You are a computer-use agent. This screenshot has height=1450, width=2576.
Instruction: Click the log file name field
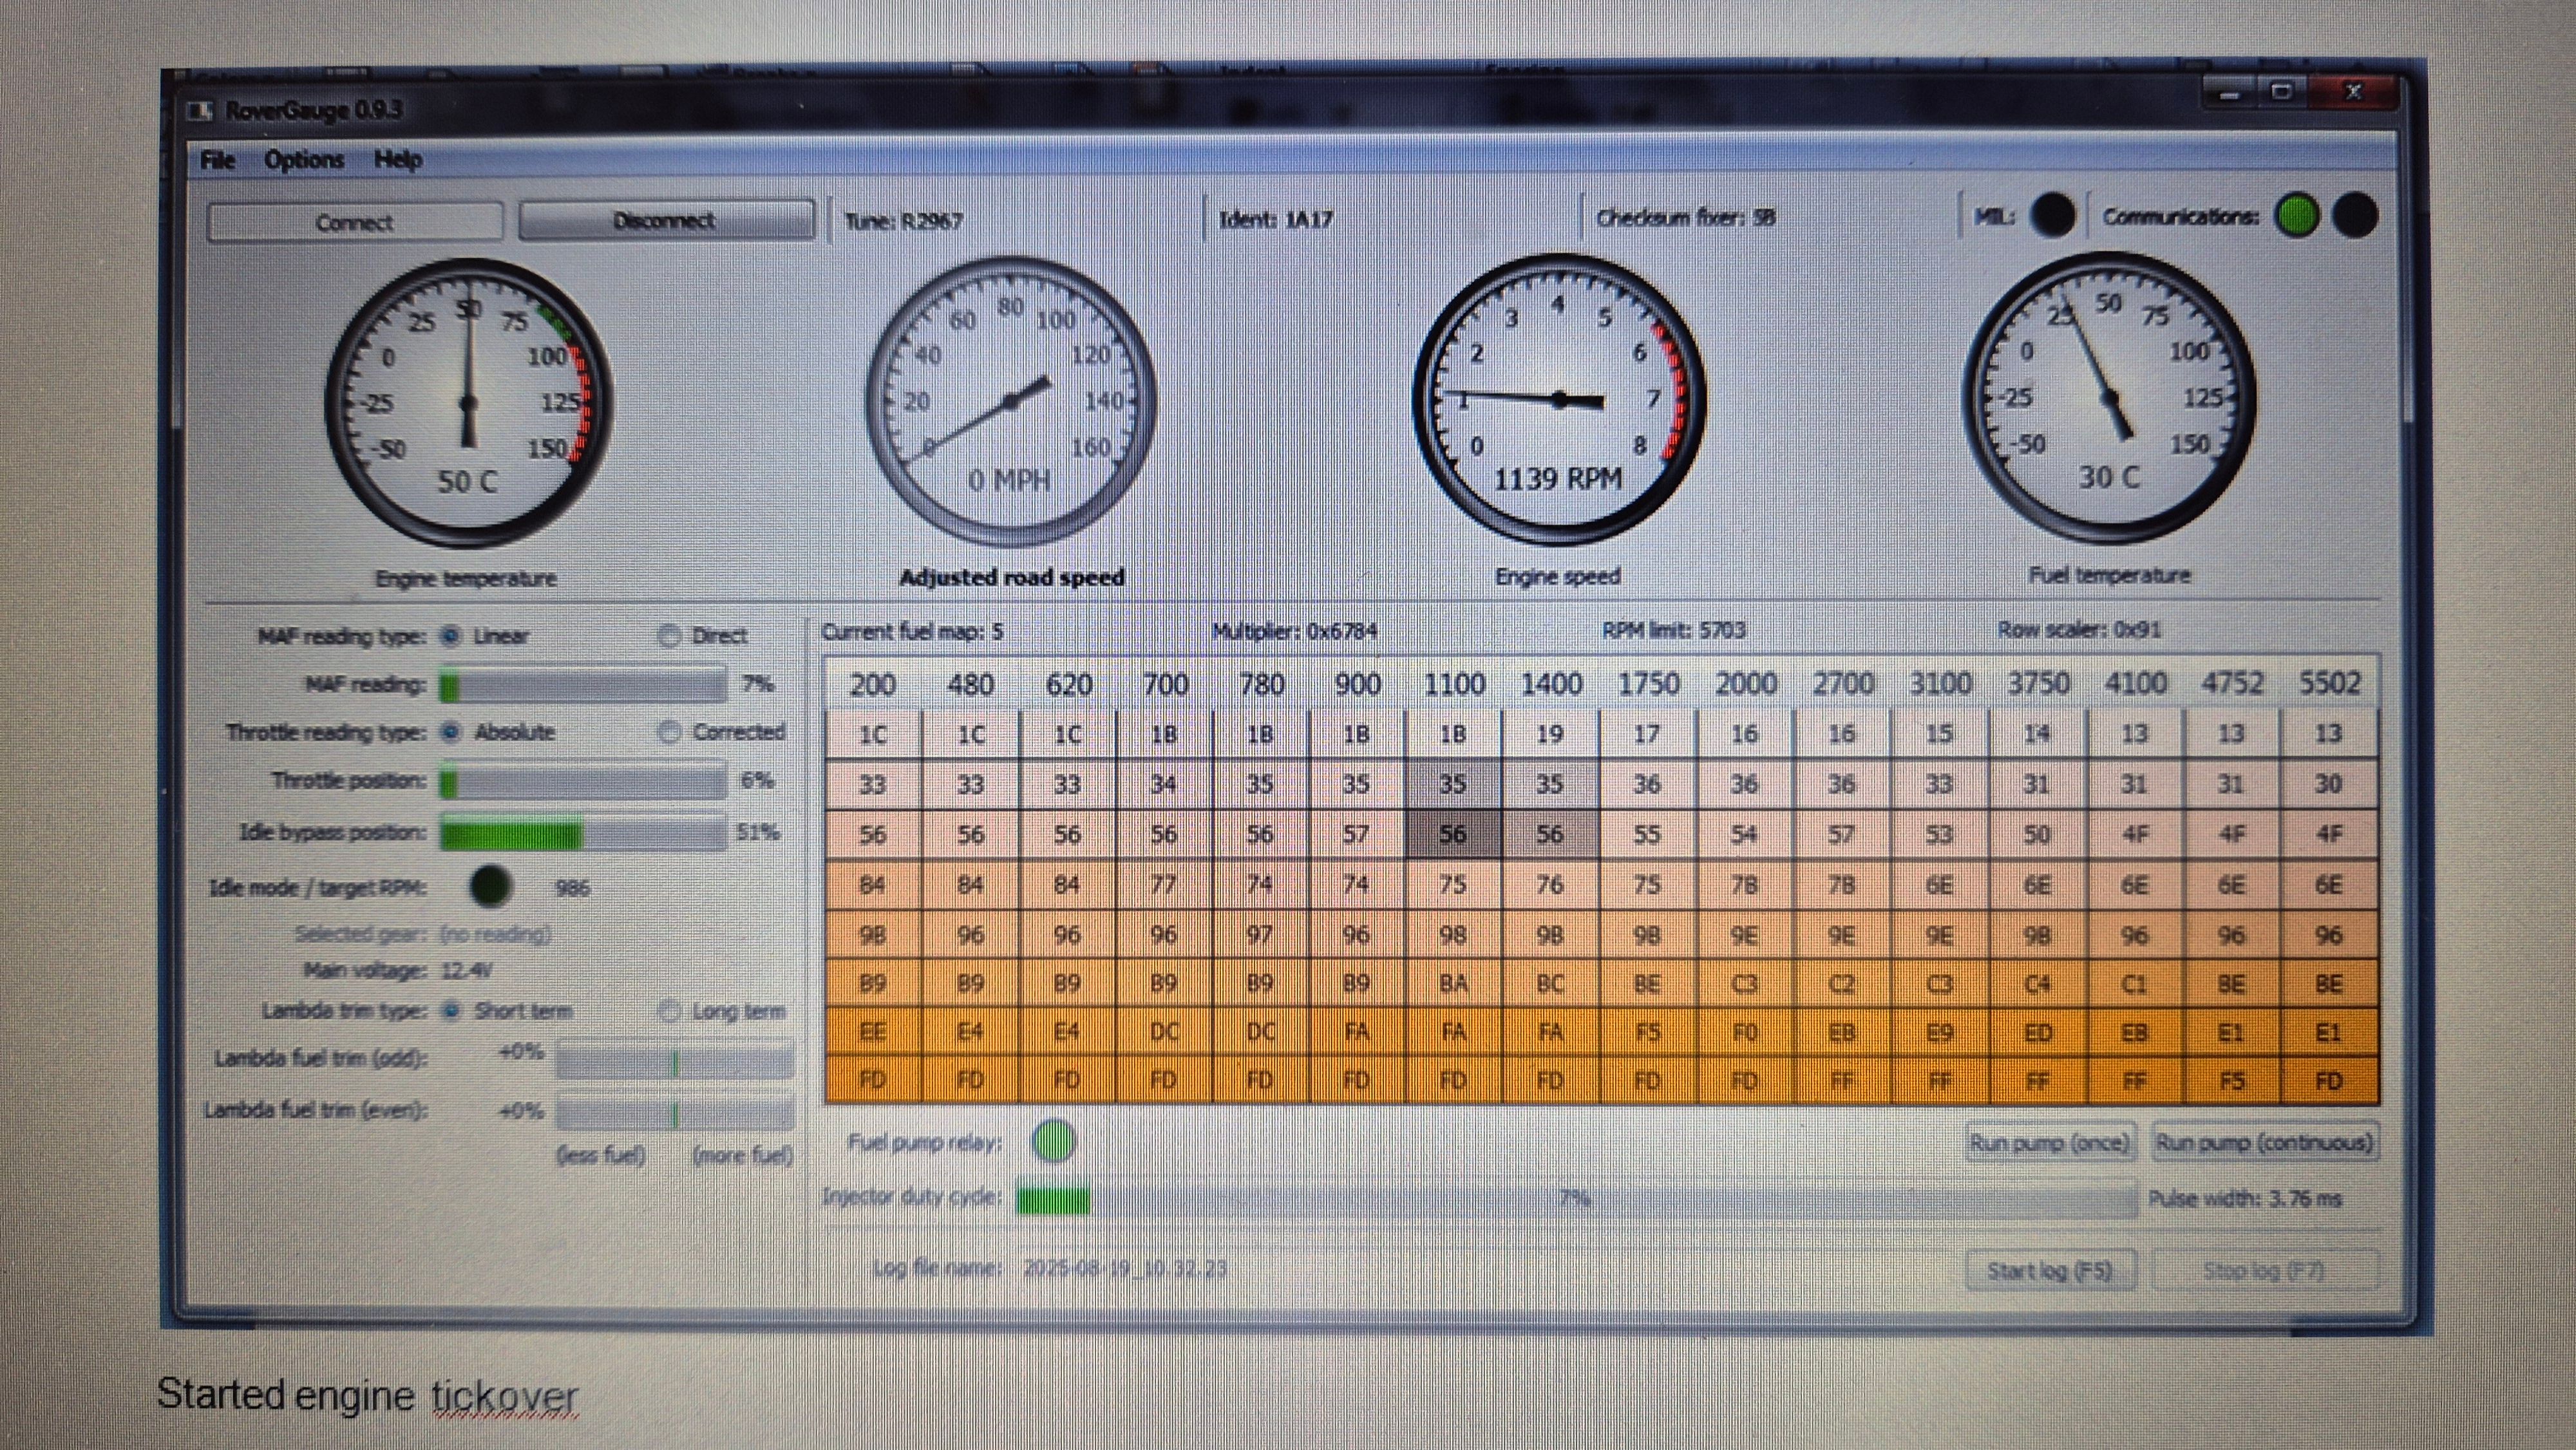[1124, 1268]
